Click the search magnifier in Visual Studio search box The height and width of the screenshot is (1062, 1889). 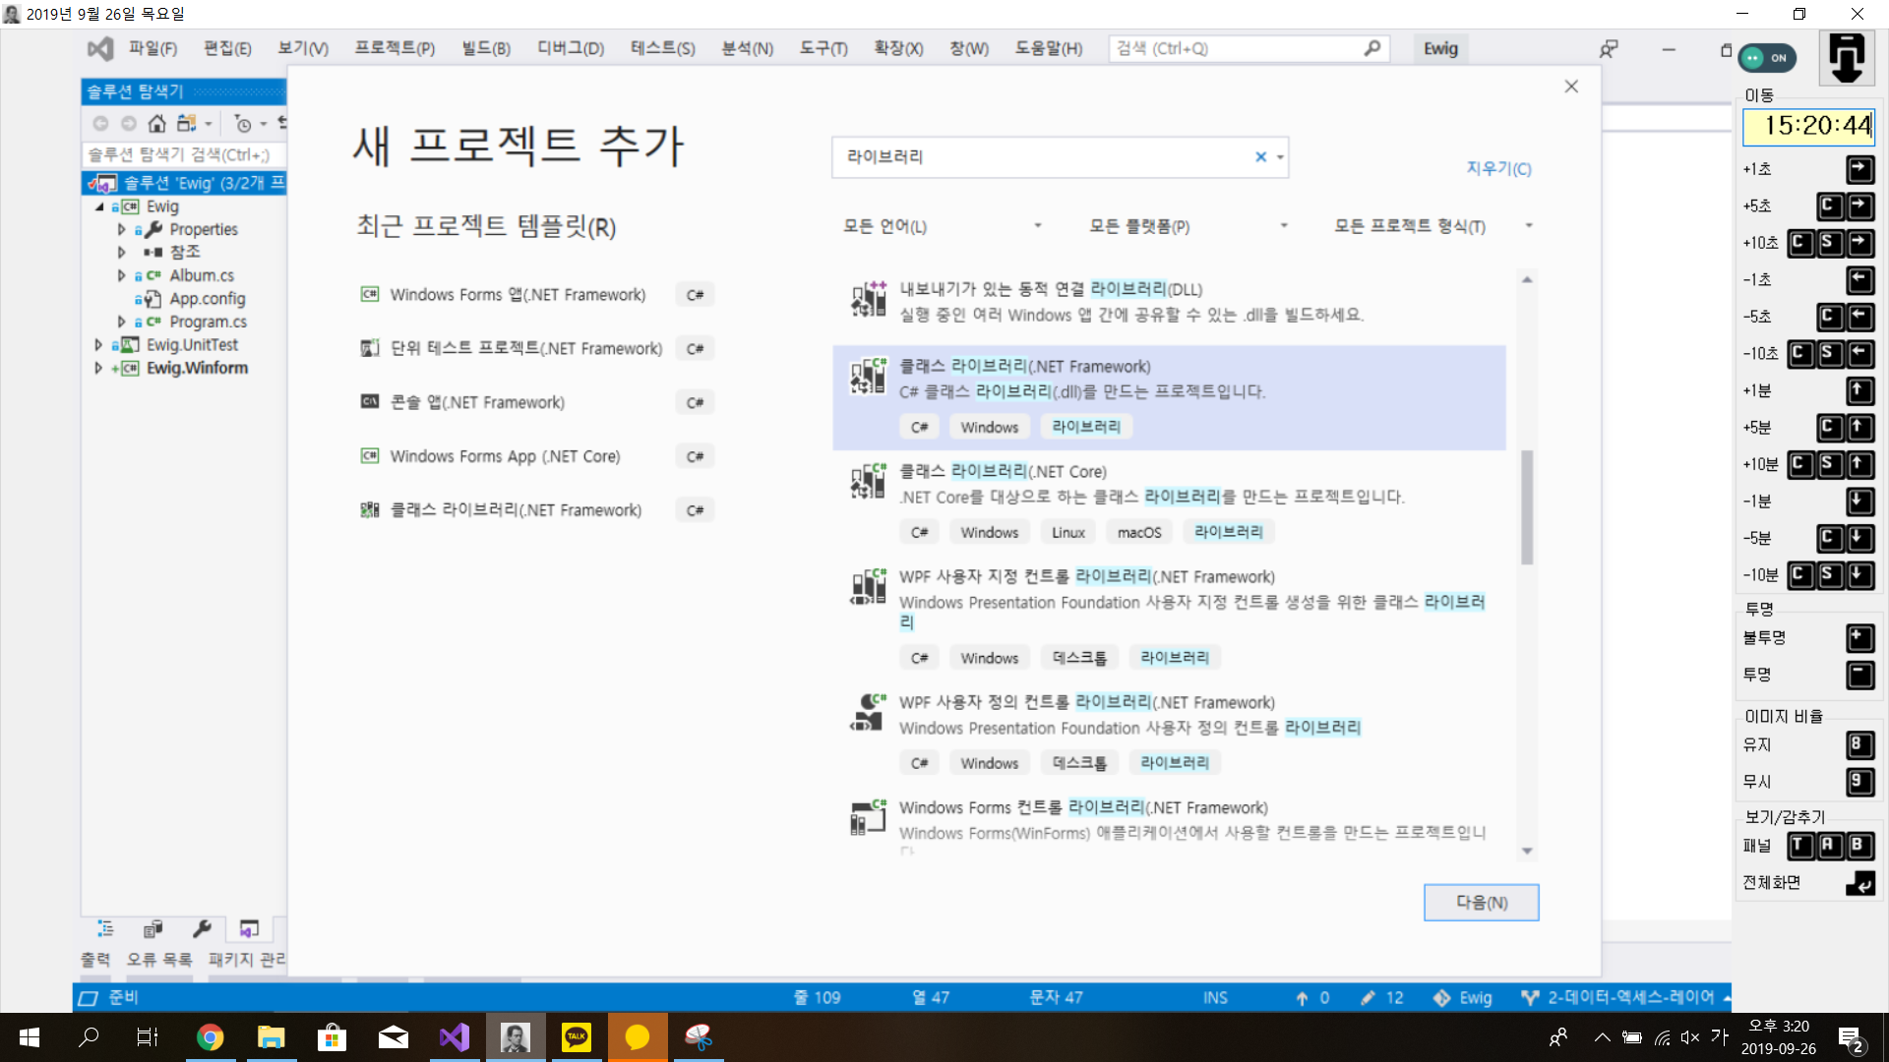tap(1371, 48)
